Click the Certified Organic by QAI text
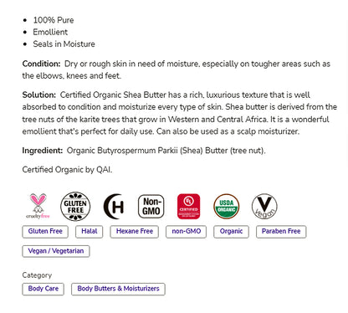The image size is (348, 313). pyautogui.click(x=67, y=170)
